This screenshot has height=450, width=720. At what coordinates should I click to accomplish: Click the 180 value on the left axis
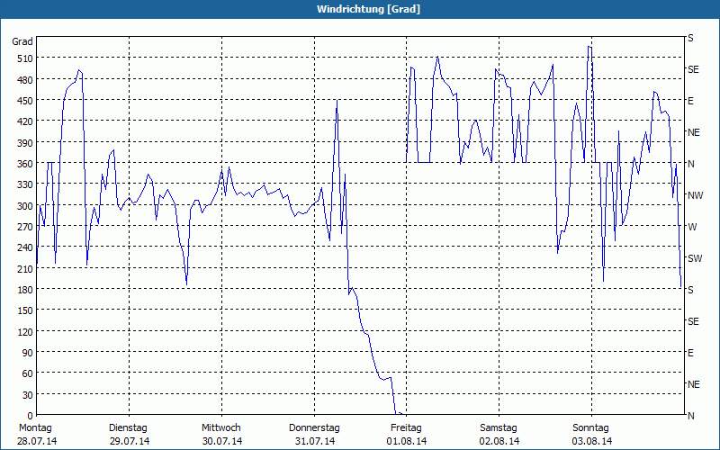click(x=25, y=289)
